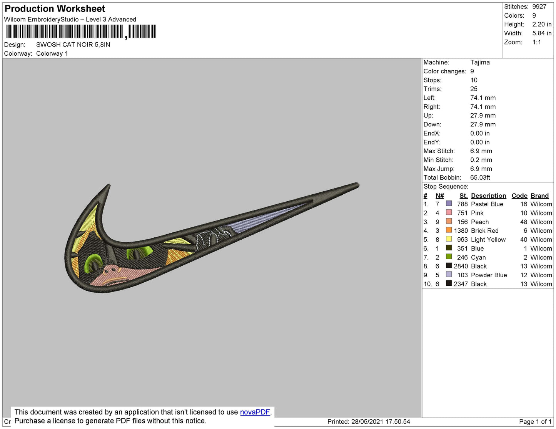Image resolution: width=556 pixels, height=429 pixels.
Task: Click the 351 Blue color swatch
Action: (449, 248)
